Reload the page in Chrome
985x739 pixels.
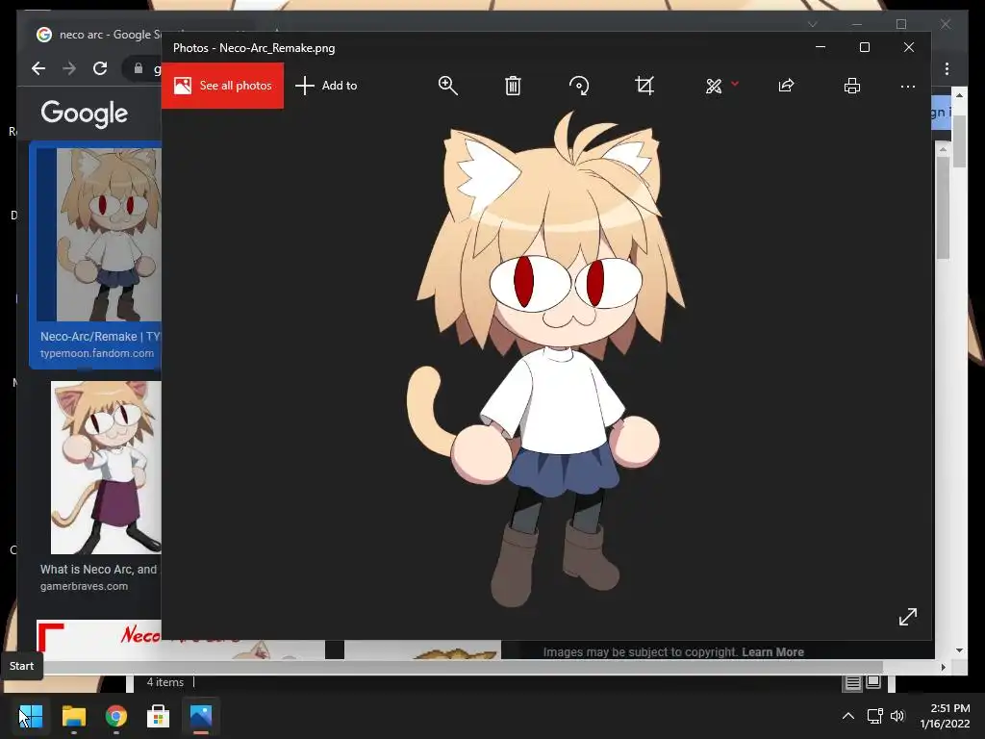100,68
